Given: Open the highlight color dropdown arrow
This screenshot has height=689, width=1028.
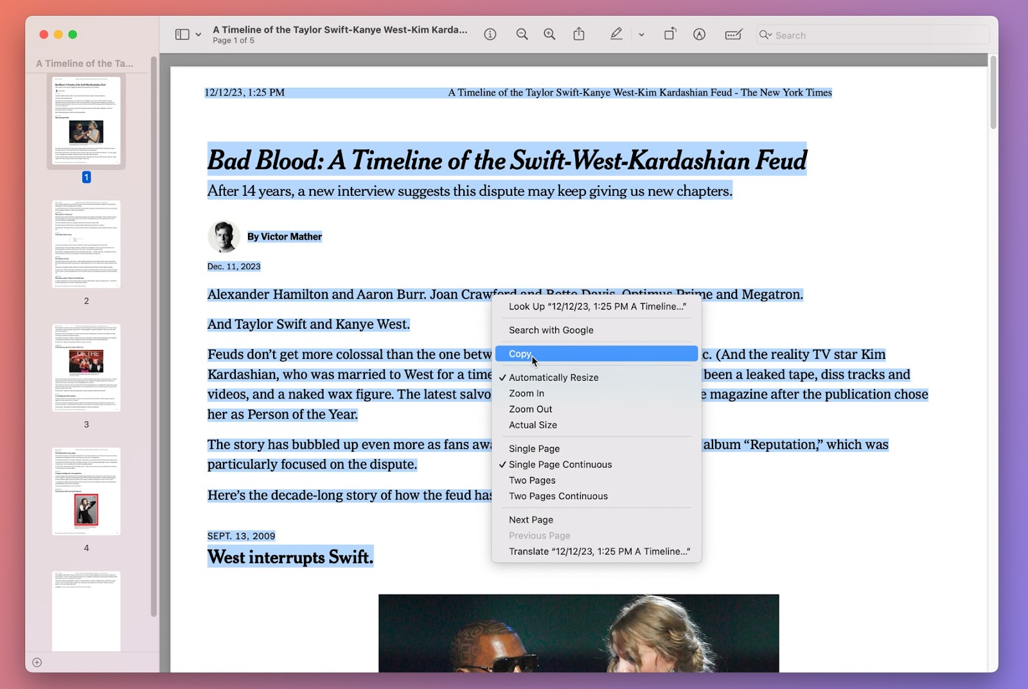Looking at the screenshot, I should click(641, 35).
